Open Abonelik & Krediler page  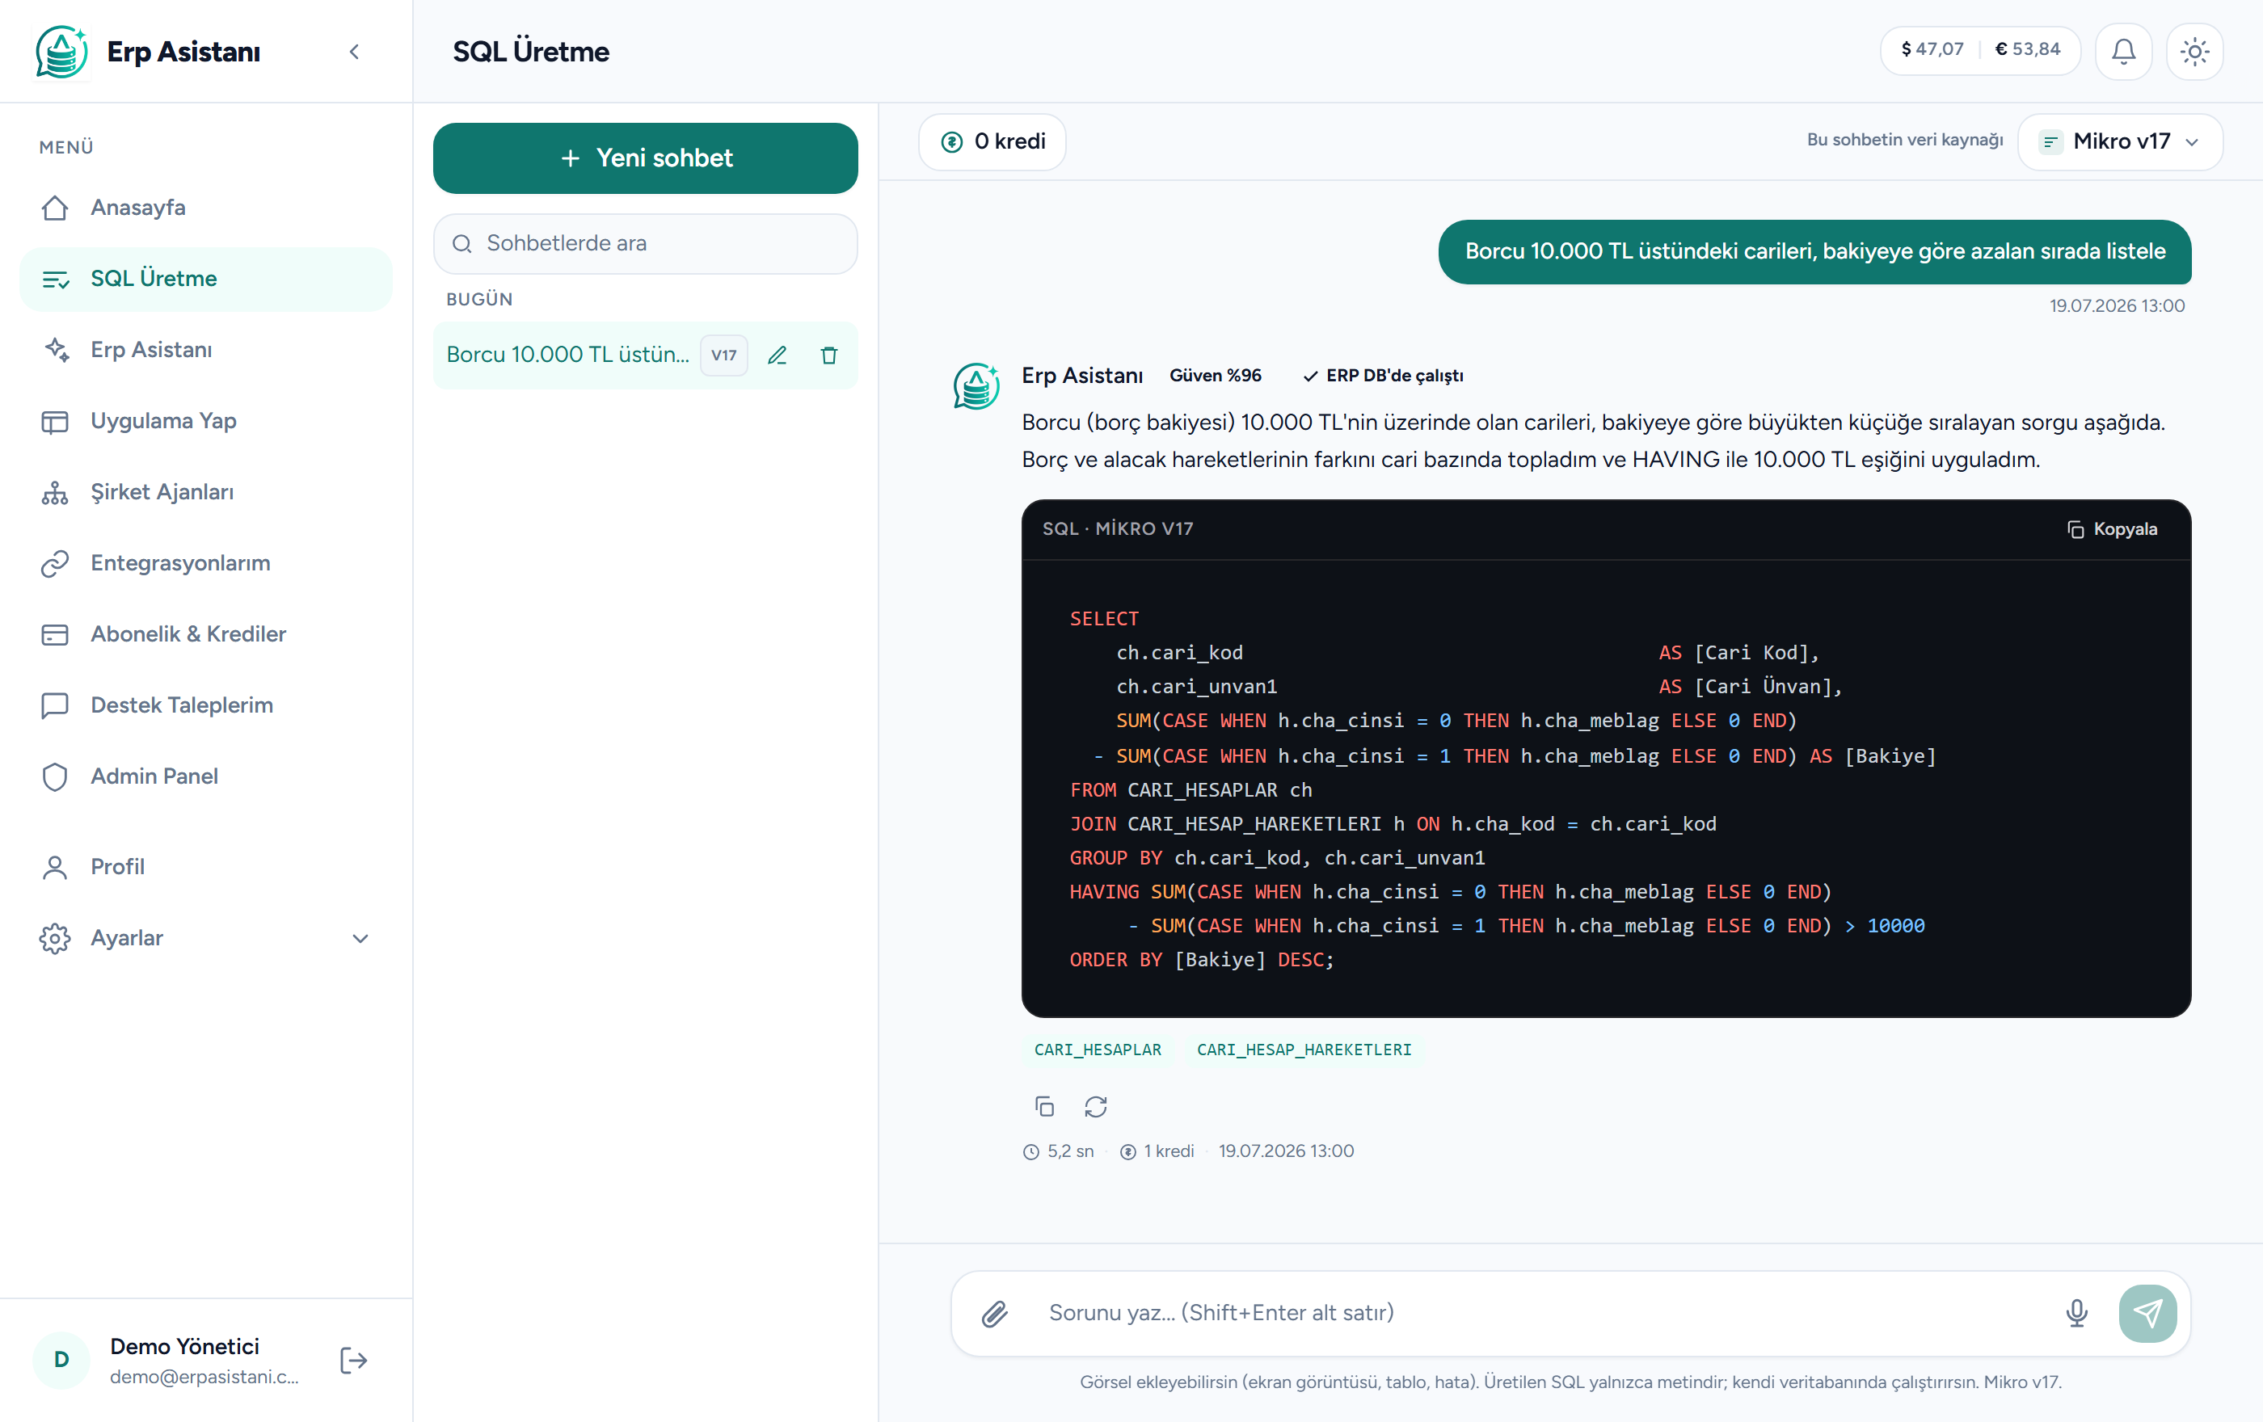tap(206, 634)
